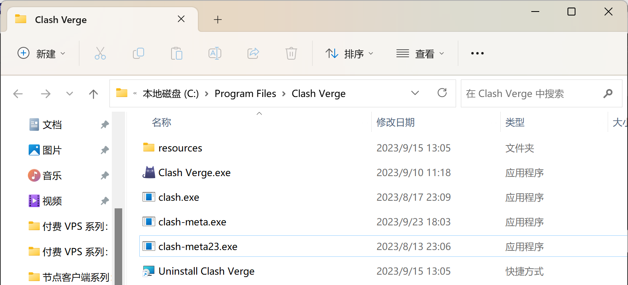Screen dimensions: 628x285
Task: Open the three-dots more options menu
Action: tap(477, 53)
